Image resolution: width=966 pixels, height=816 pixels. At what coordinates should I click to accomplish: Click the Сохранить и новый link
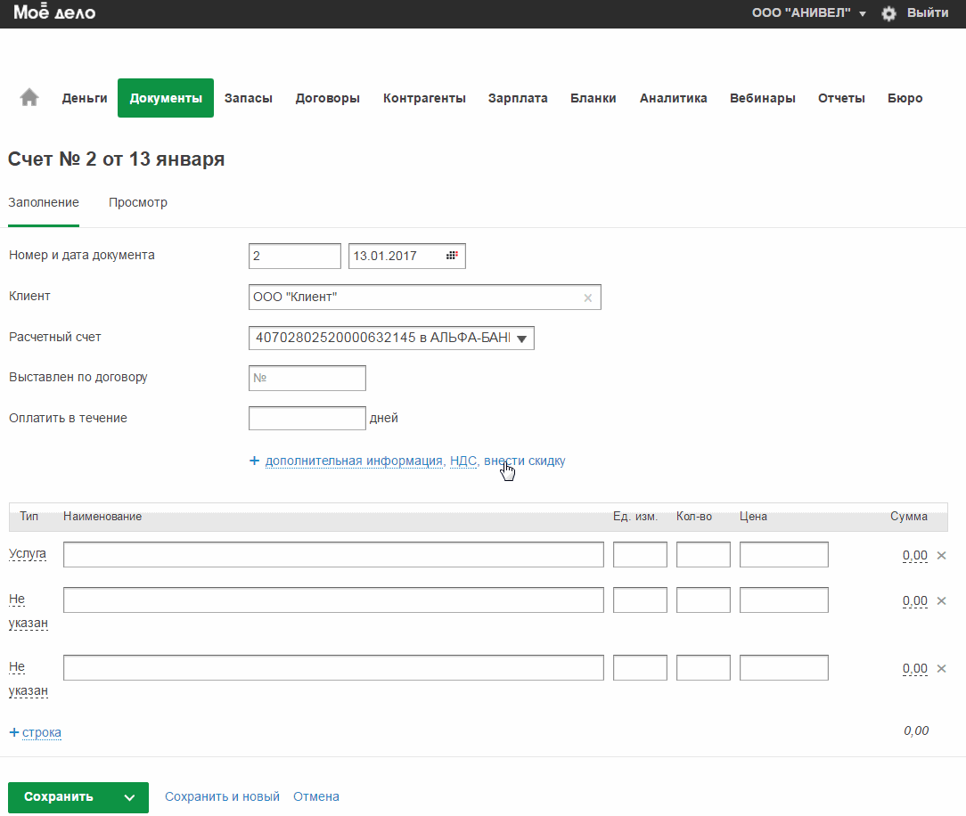pyautogui.click(x=222, y=797)
